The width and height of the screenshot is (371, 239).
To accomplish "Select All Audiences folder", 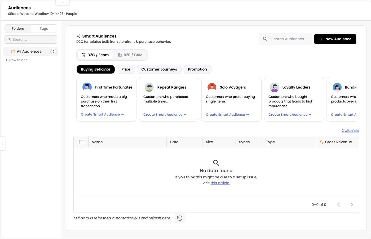I will click(31, 51).
